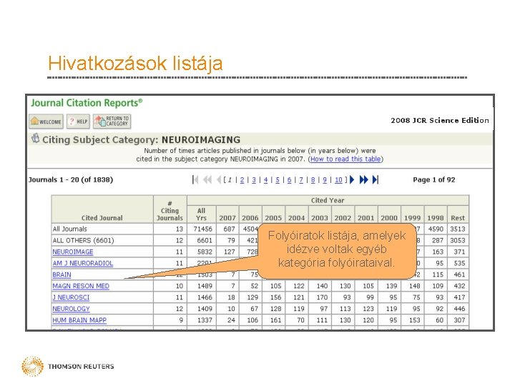Click the current page 1 indicator

(230, 180)
